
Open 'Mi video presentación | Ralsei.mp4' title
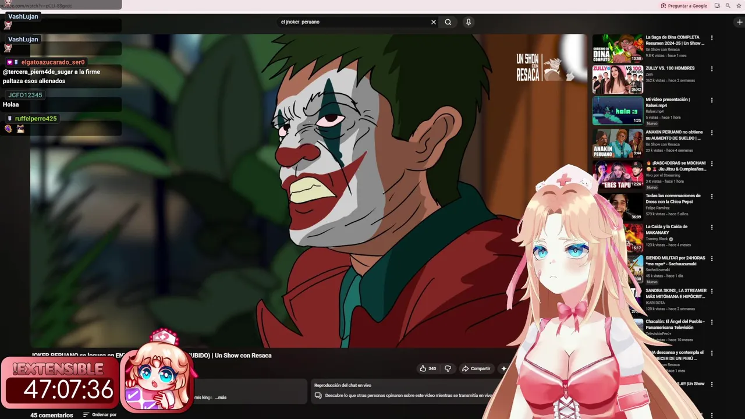(x=668, y=102)
